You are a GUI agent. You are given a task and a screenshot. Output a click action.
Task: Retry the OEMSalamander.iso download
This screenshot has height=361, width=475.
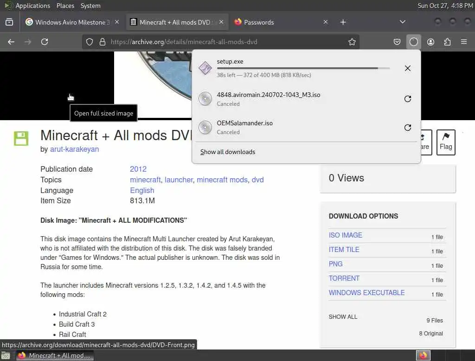tap(408, 128)
